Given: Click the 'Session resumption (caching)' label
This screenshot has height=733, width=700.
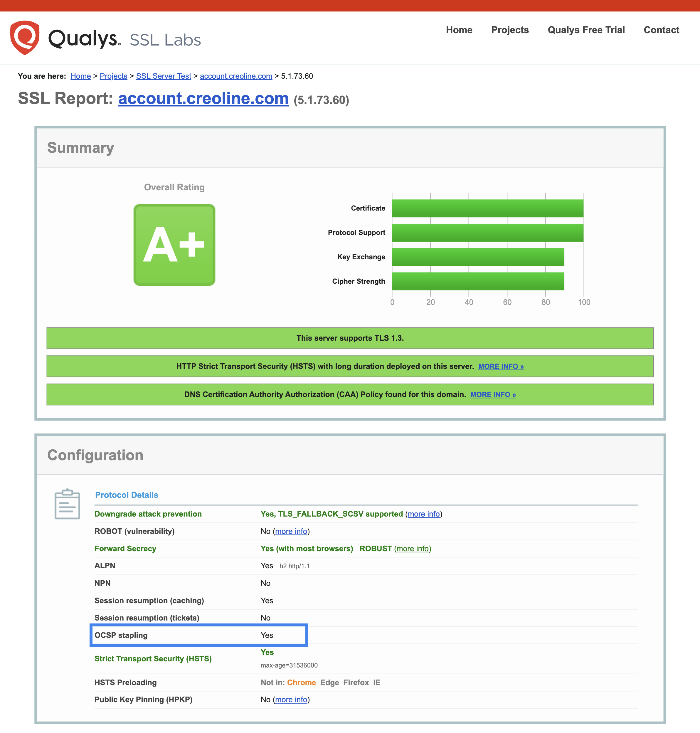Looking at the screenshot, I should point(149,601).
